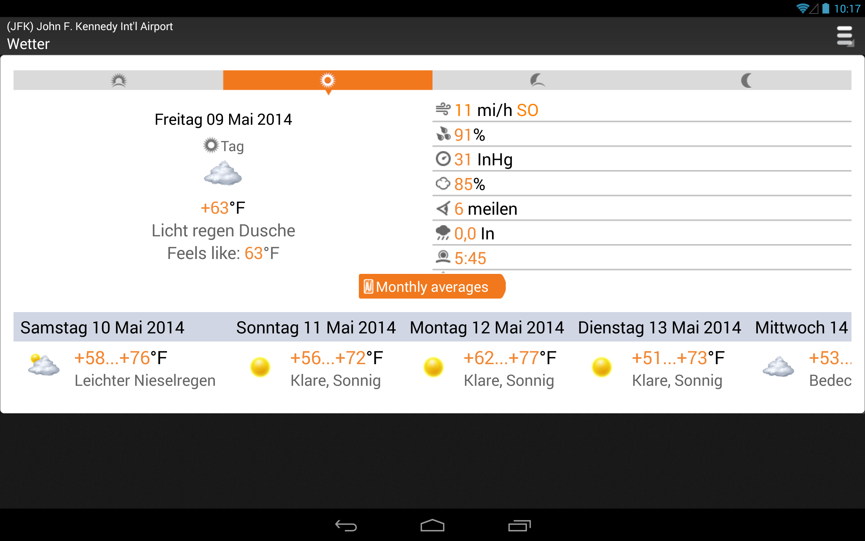Switch to the evening moon tab
The width and height of the screenshot is (865, 541).
point(537,80)
